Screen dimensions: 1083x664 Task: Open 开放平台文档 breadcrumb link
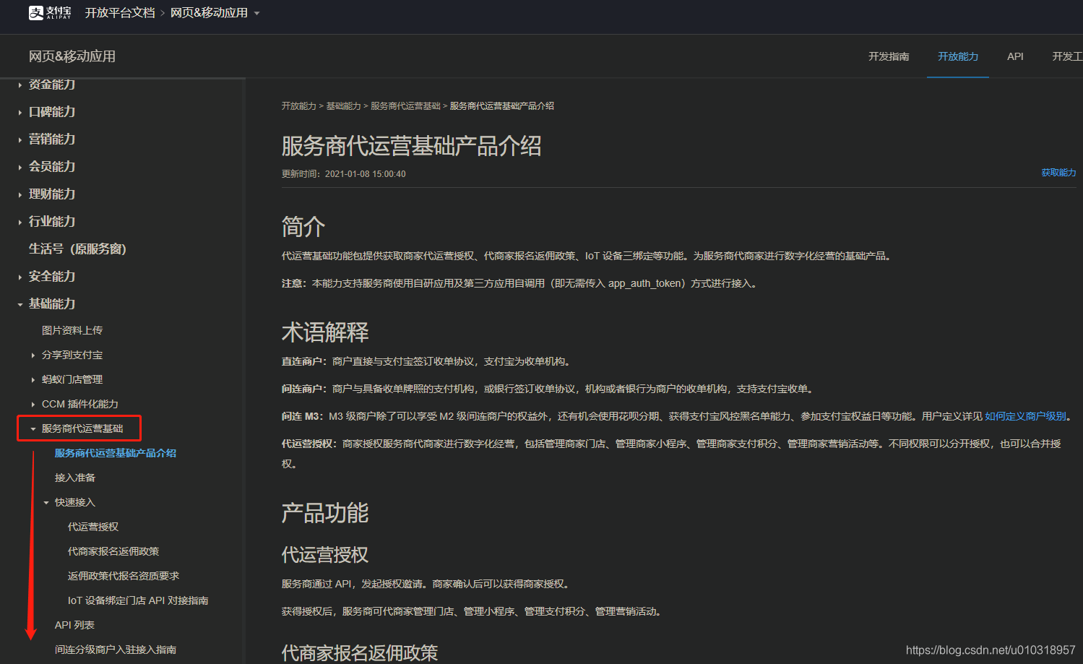[120, 13]
